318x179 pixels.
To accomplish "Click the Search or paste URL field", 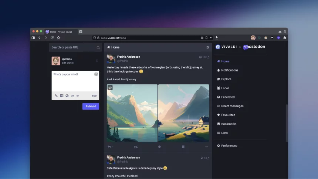I will click(73, 47).
